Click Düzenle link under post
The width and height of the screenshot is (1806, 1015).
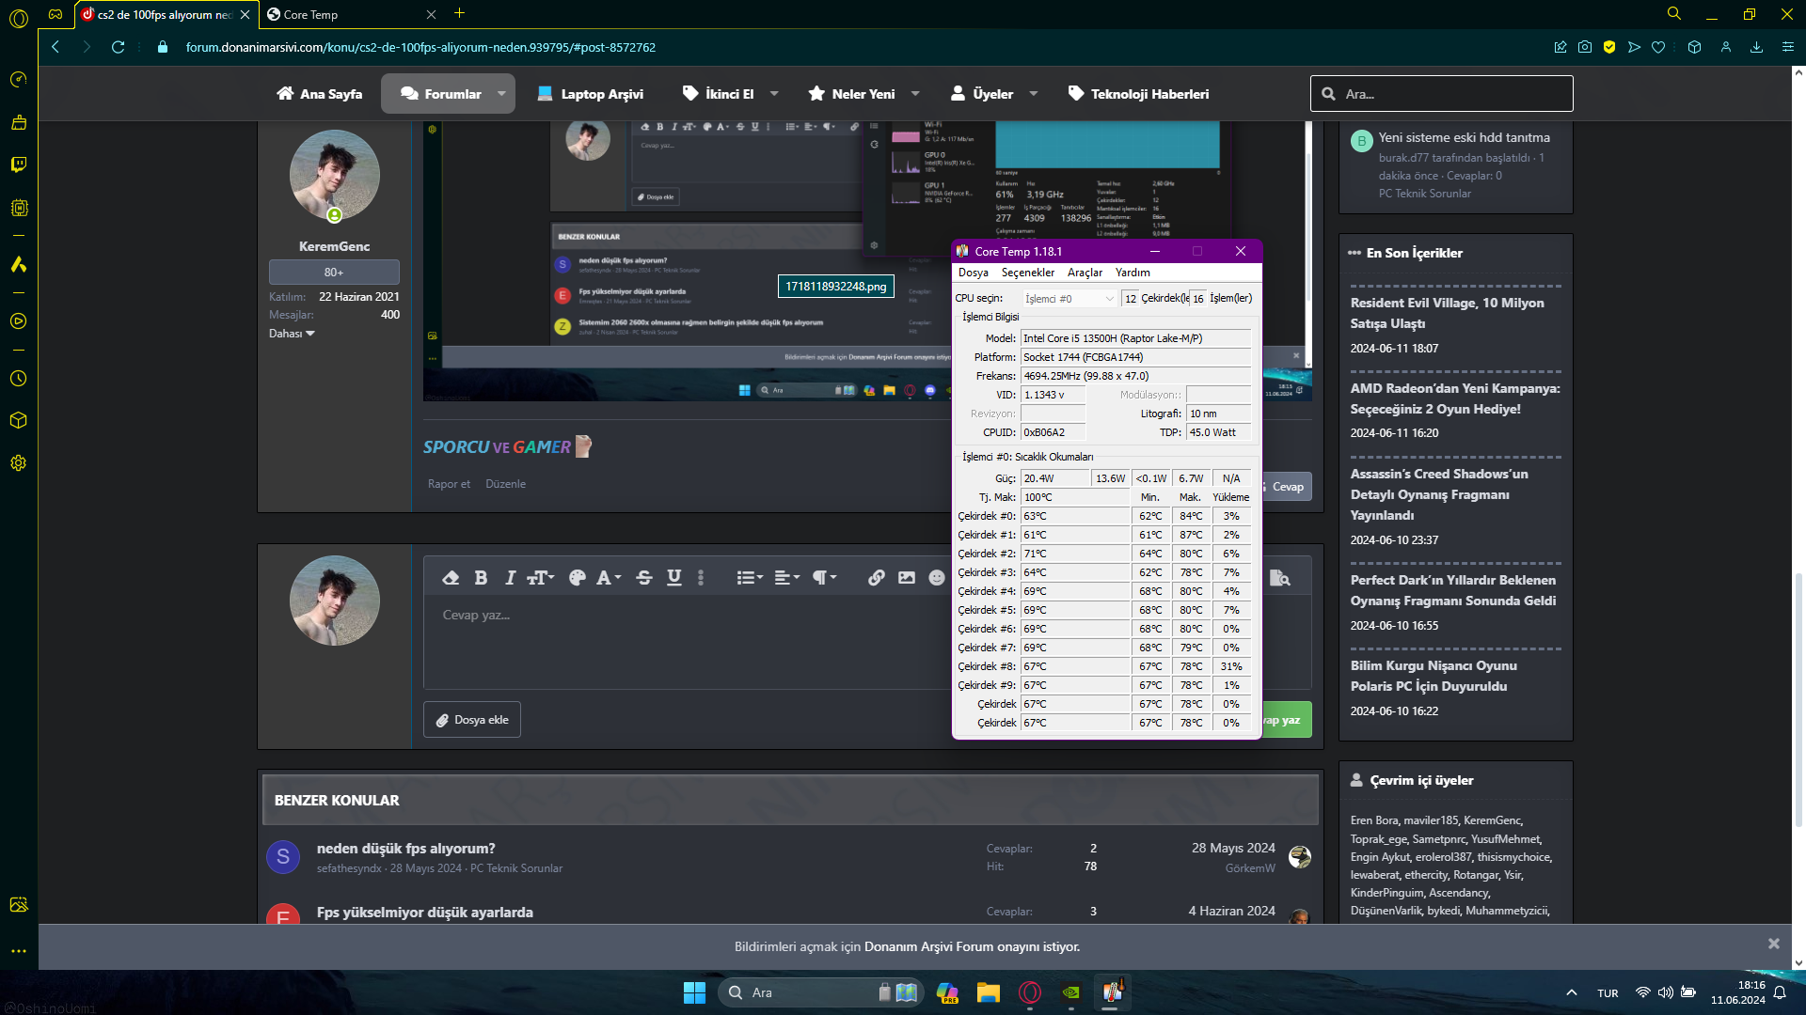[x=505, y=484]
